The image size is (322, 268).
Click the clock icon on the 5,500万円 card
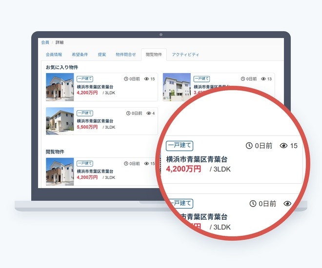128,113
